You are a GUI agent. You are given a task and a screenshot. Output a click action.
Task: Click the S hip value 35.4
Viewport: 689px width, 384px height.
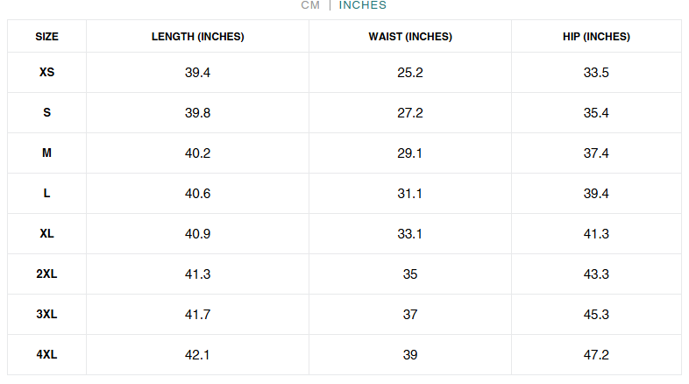(596, 113)
